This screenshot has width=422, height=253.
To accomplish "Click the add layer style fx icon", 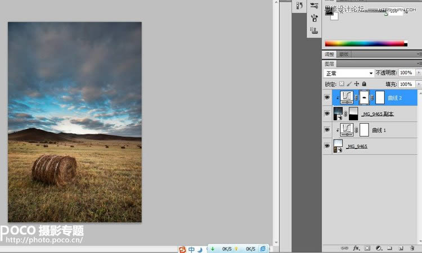I will tap(355, 247).
